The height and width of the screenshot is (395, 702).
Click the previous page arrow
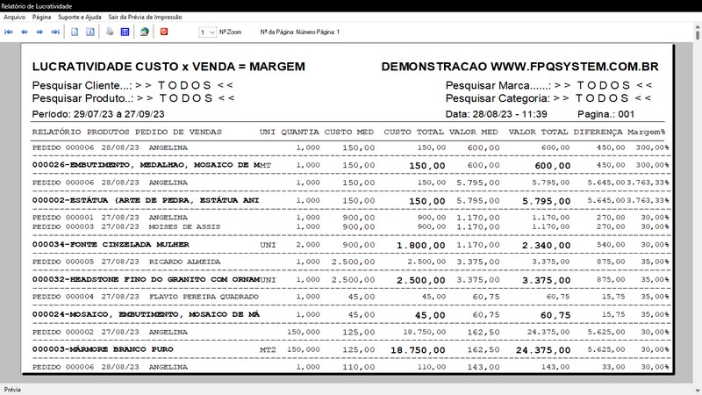25,32
